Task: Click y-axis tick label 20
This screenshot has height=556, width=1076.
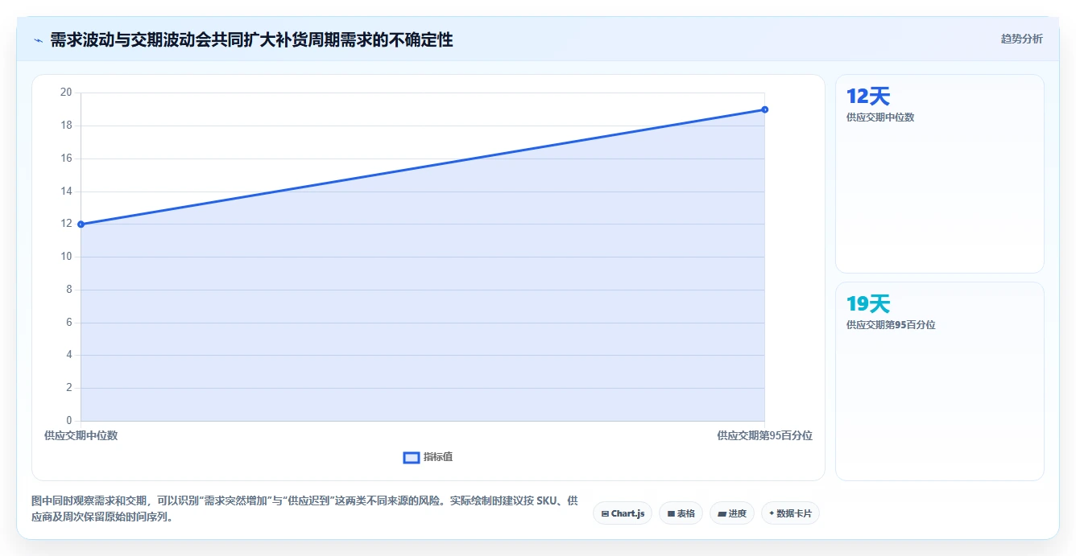Action: pyautogui.click(x=66, y=93)
